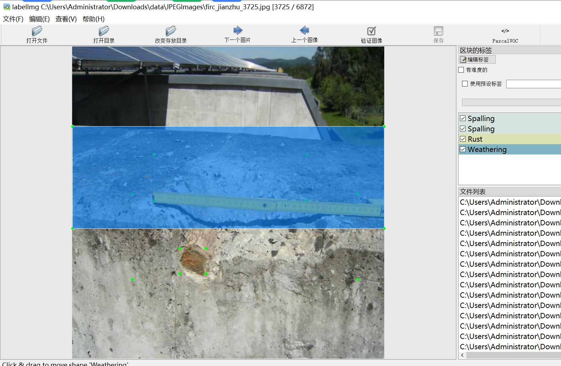The image size is (561, 366).
Task: Click the labelImg app icon in title bar
Action: pos(6,7)
